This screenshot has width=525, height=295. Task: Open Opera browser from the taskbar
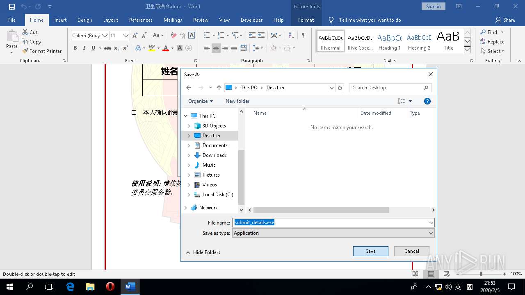tap(110, 287)
